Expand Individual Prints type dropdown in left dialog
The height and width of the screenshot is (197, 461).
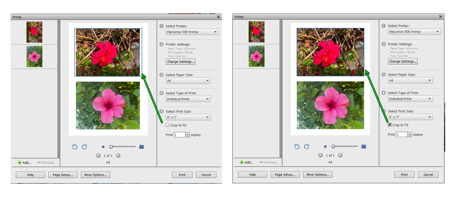[x=188, y=99]
